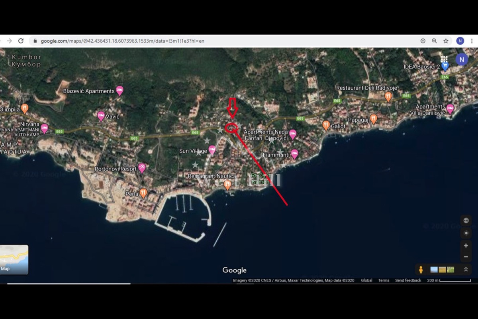
Task: Click the Terms link
Action: coord(384,280)
